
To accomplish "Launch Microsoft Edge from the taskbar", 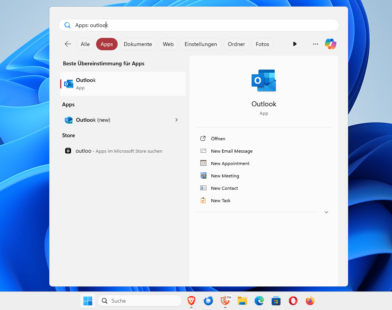I will point(259,301).
